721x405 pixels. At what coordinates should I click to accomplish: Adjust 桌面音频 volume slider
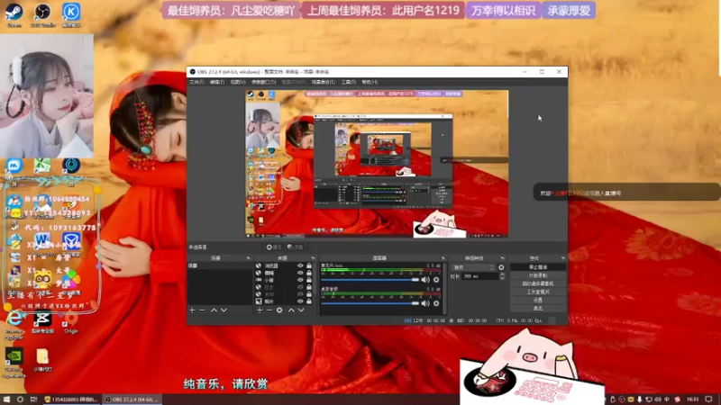click(x=370, y=303)
